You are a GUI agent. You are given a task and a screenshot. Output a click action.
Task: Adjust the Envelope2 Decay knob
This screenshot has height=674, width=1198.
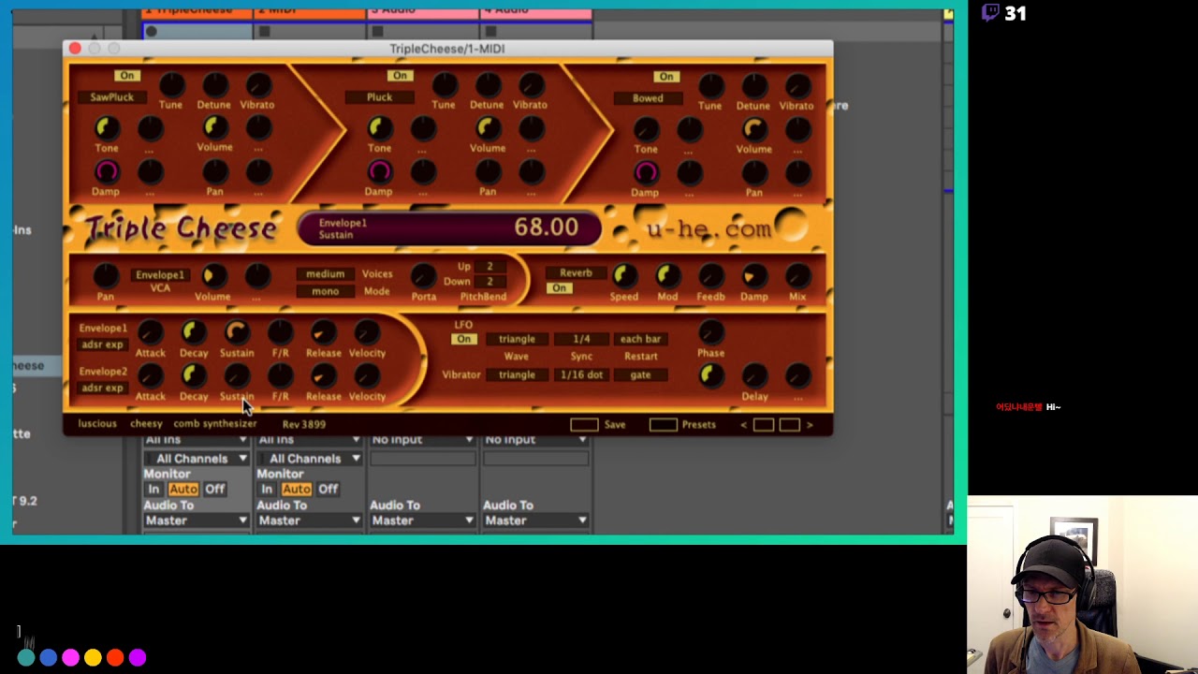pyautogui.click(x=193, y=375)
